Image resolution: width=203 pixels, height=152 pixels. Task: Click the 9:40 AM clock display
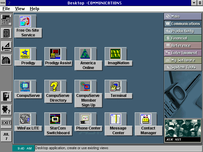click(x=24, y=148)
